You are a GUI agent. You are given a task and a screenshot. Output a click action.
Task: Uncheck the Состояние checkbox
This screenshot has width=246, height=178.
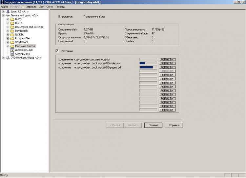[57, 51]
